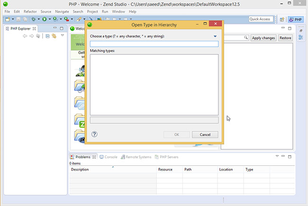Maximize the PHP Explorer panel

click(x=62, y=28)
